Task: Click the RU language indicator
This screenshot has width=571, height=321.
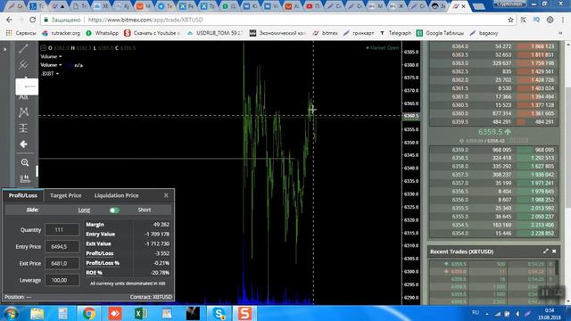Action: pyautogui.click(x=476, y=312)
